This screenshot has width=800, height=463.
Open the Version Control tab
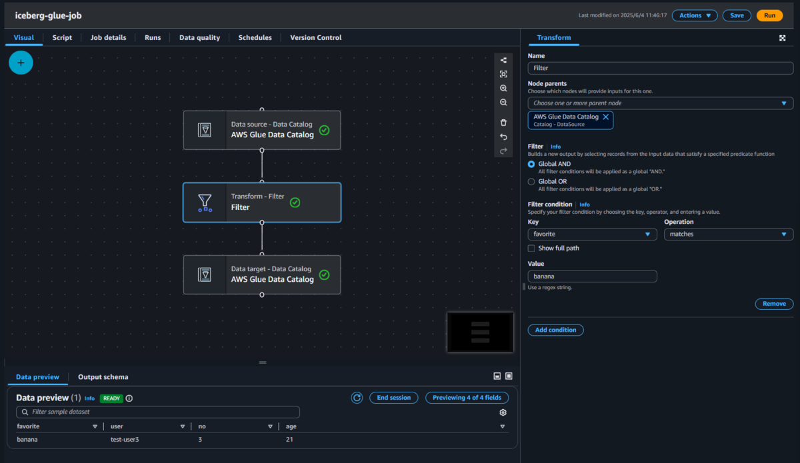[316, 37]
